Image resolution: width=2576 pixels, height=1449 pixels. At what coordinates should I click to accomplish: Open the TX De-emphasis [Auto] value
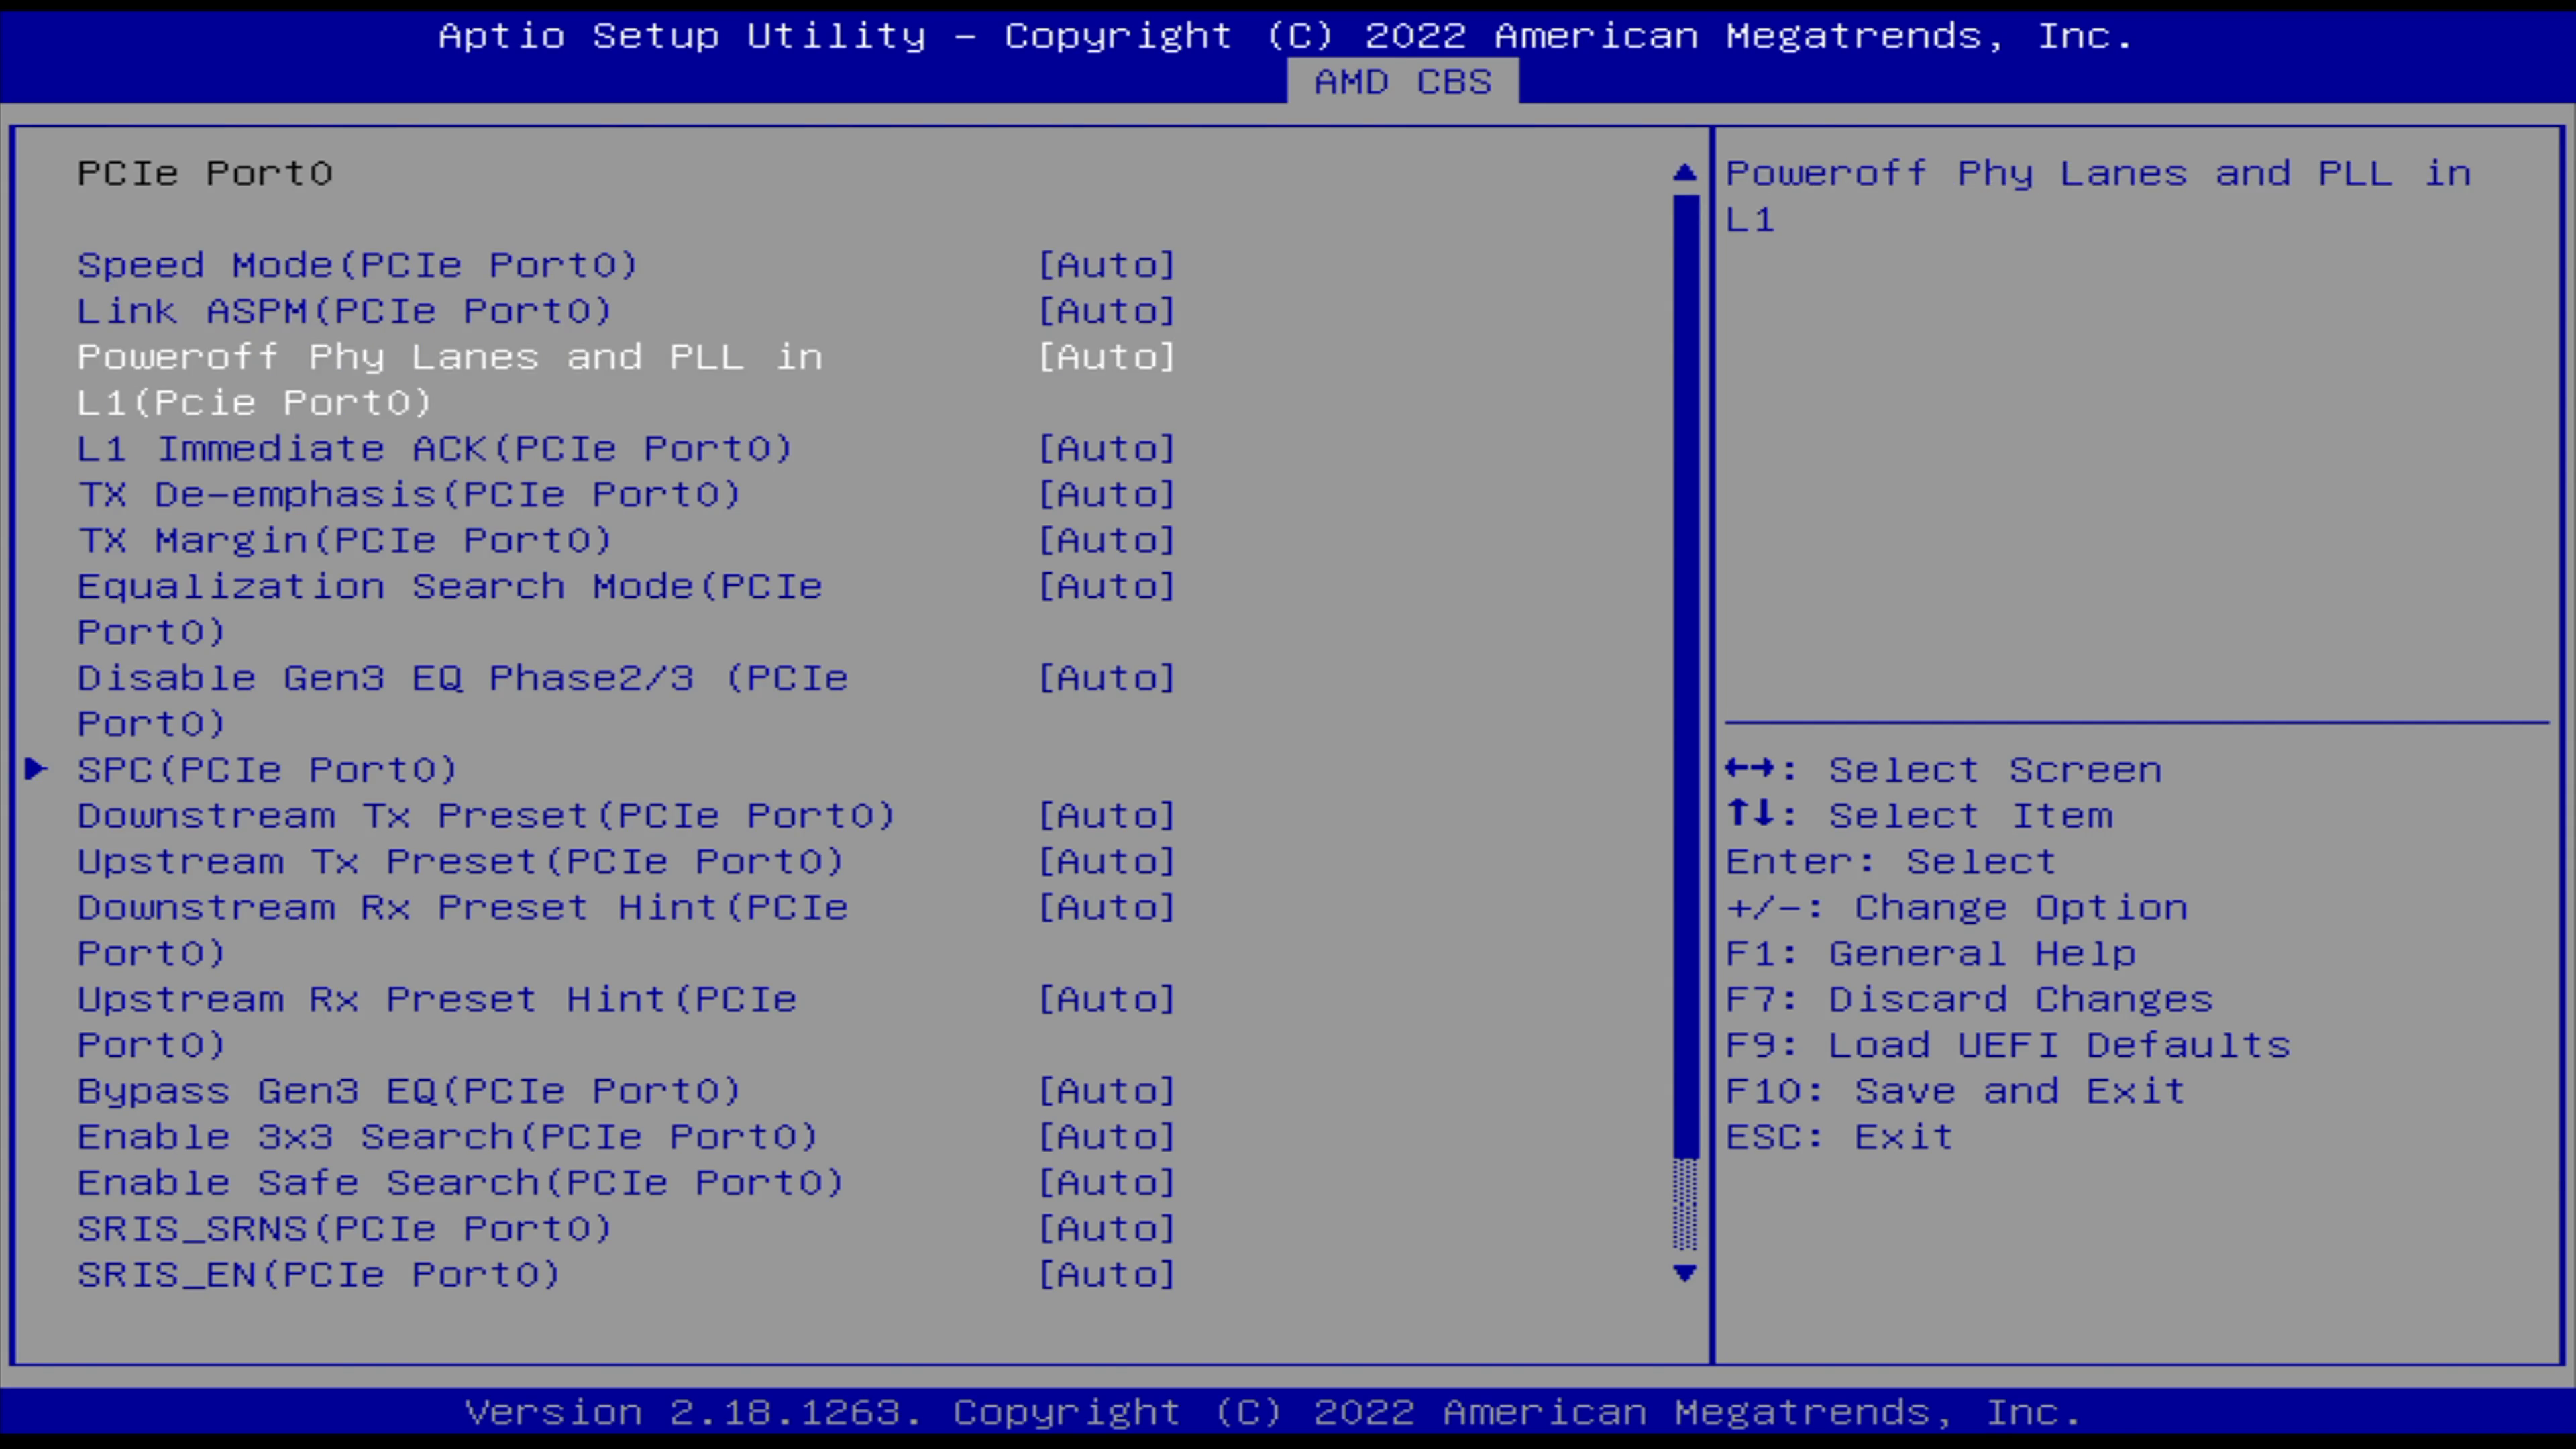(x=1106, y=495)
